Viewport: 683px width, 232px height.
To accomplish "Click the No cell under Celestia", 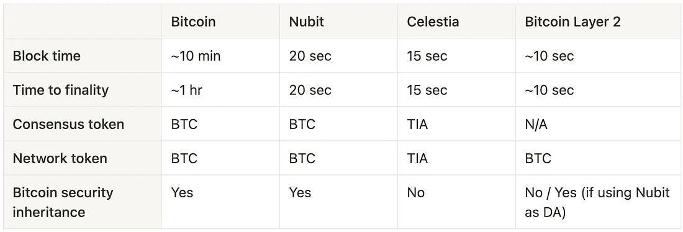I will pyautogui.click(x=415, y=192).
